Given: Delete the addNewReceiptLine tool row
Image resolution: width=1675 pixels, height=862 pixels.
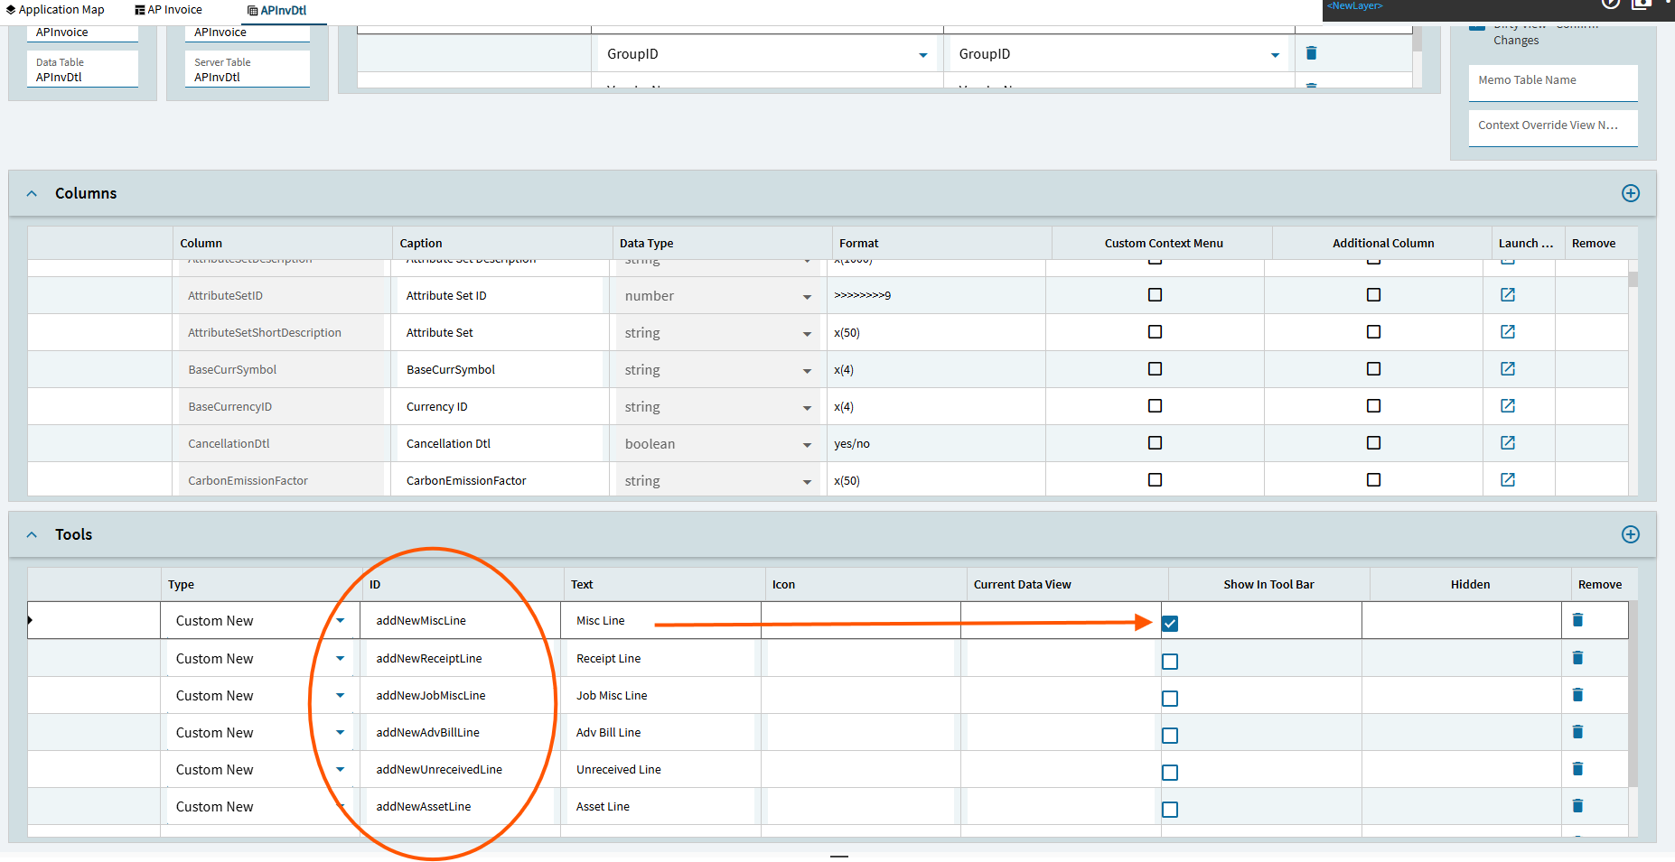Looking at the screenshot, I should tap(1577, 658).
